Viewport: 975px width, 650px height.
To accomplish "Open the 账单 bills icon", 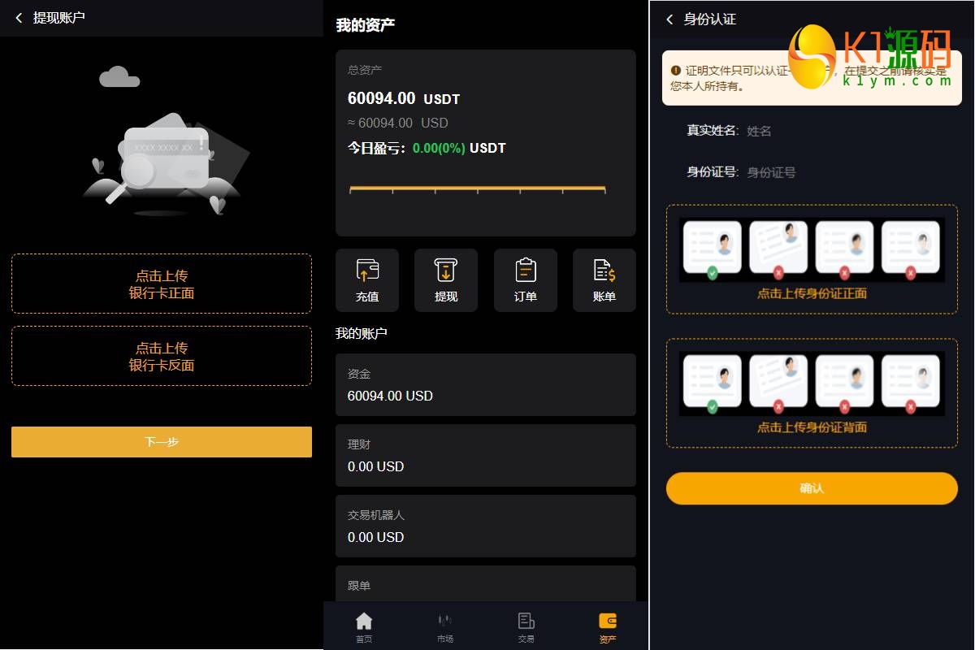I will (x=604, y=280).
